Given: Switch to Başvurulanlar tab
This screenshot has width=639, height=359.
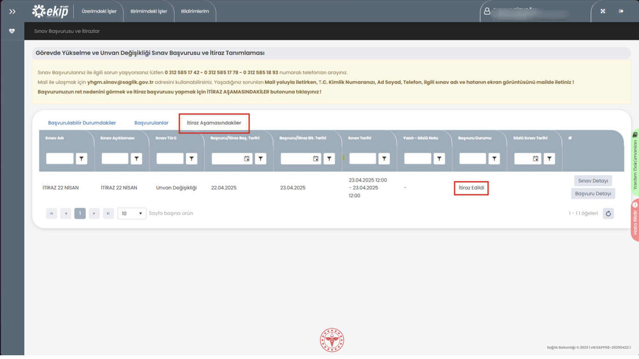Looking at the screenshot, I should [x=151, y=123].
